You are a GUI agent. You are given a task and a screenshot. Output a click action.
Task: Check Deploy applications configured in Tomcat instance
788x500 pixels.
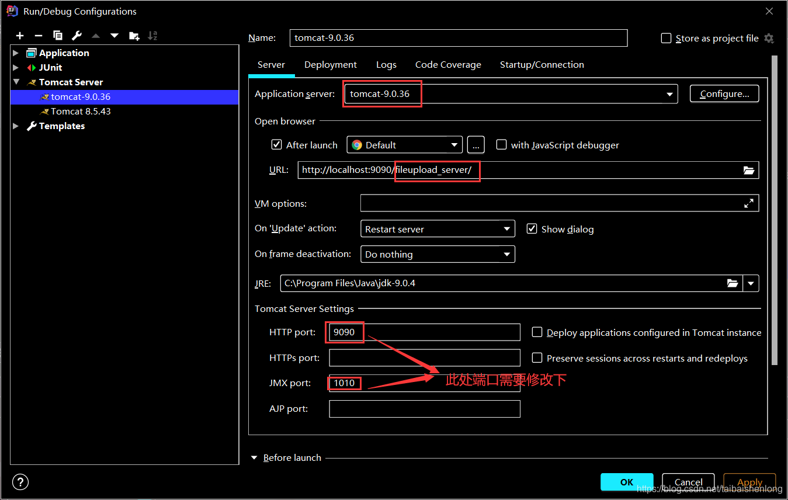(x=537, y=332)
